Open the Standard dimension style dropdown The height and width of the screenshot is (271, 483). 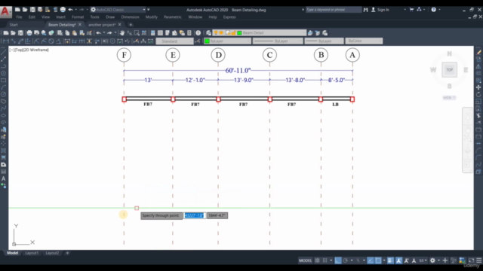click(x=174, y=41)
